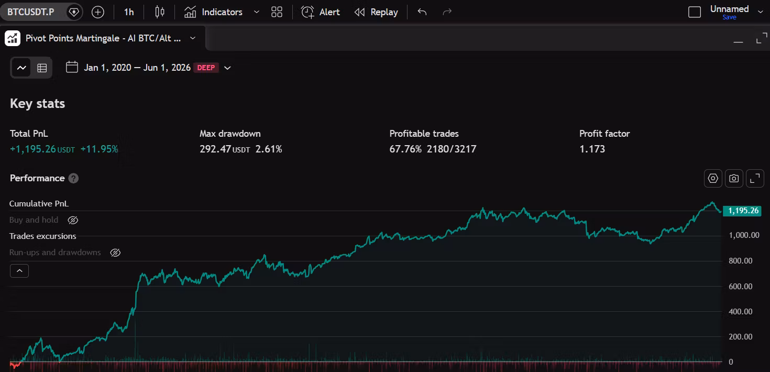Click the Profitable trades label
The image size is (770, 372).
[424, 134]
